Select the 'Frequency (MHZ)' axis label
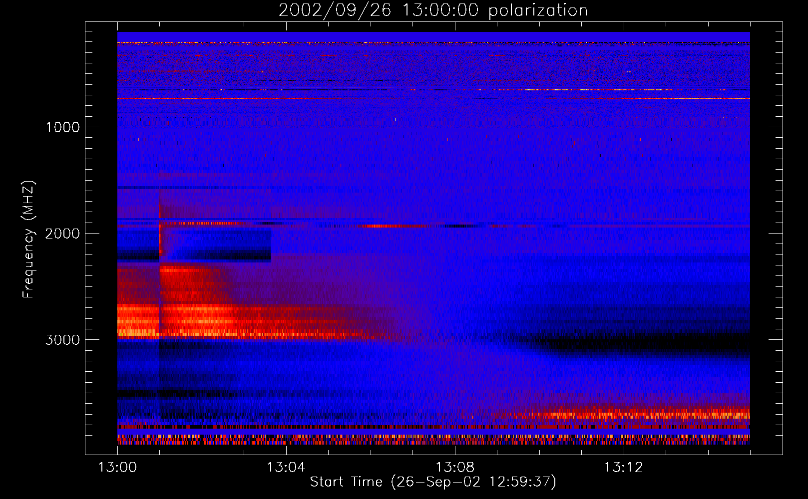 coord(28,240)
